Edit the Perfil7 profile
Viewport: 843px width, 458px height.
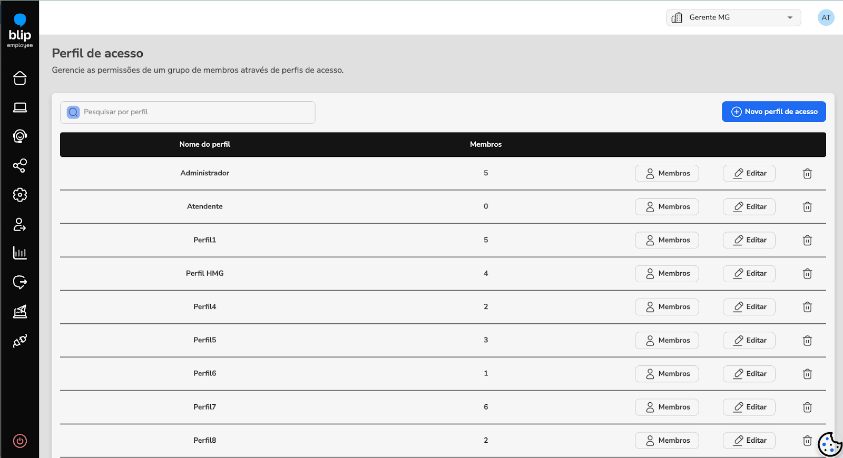749,407
